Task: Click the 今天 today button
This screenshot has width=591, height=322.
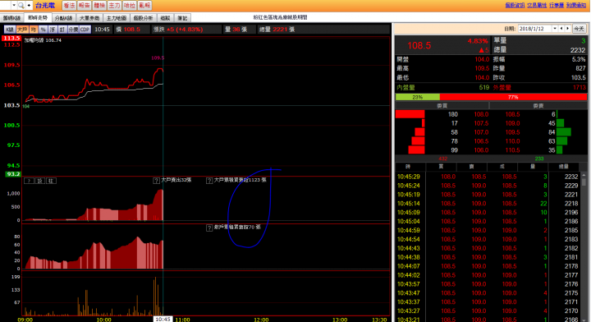Action: point(579,29)
